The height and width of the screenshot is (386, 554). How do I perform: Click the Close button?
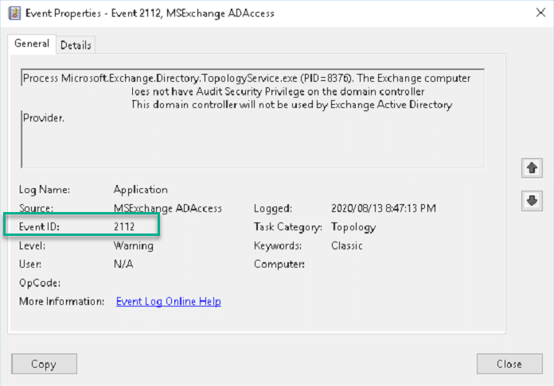coord(509,364)
